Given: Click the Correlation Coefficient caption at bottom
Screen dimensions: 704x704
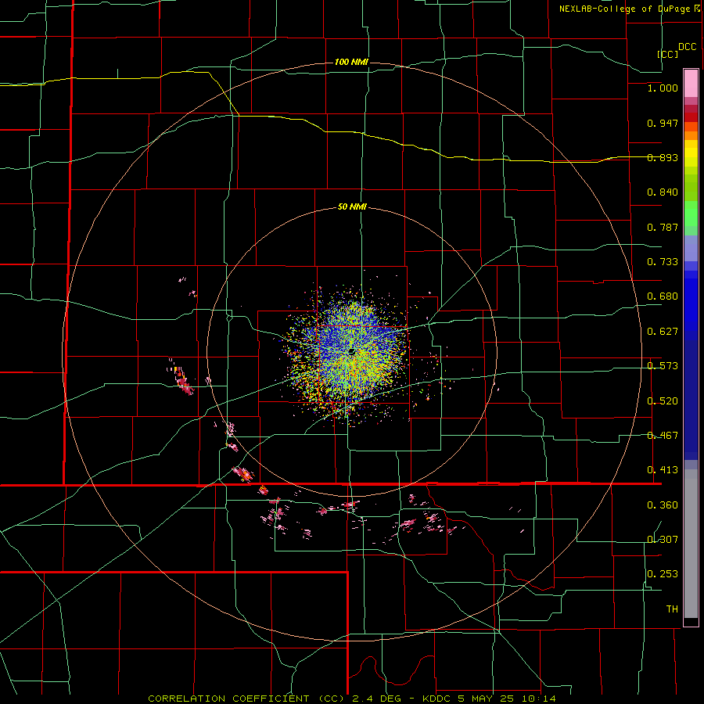Looking at the screenshot, I should [x=351, y=699].
